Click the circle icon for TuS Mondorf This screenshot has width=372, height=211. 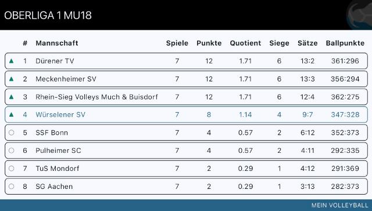click(11, 169)
